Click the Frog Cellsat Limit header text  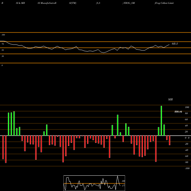pos(164,3)
